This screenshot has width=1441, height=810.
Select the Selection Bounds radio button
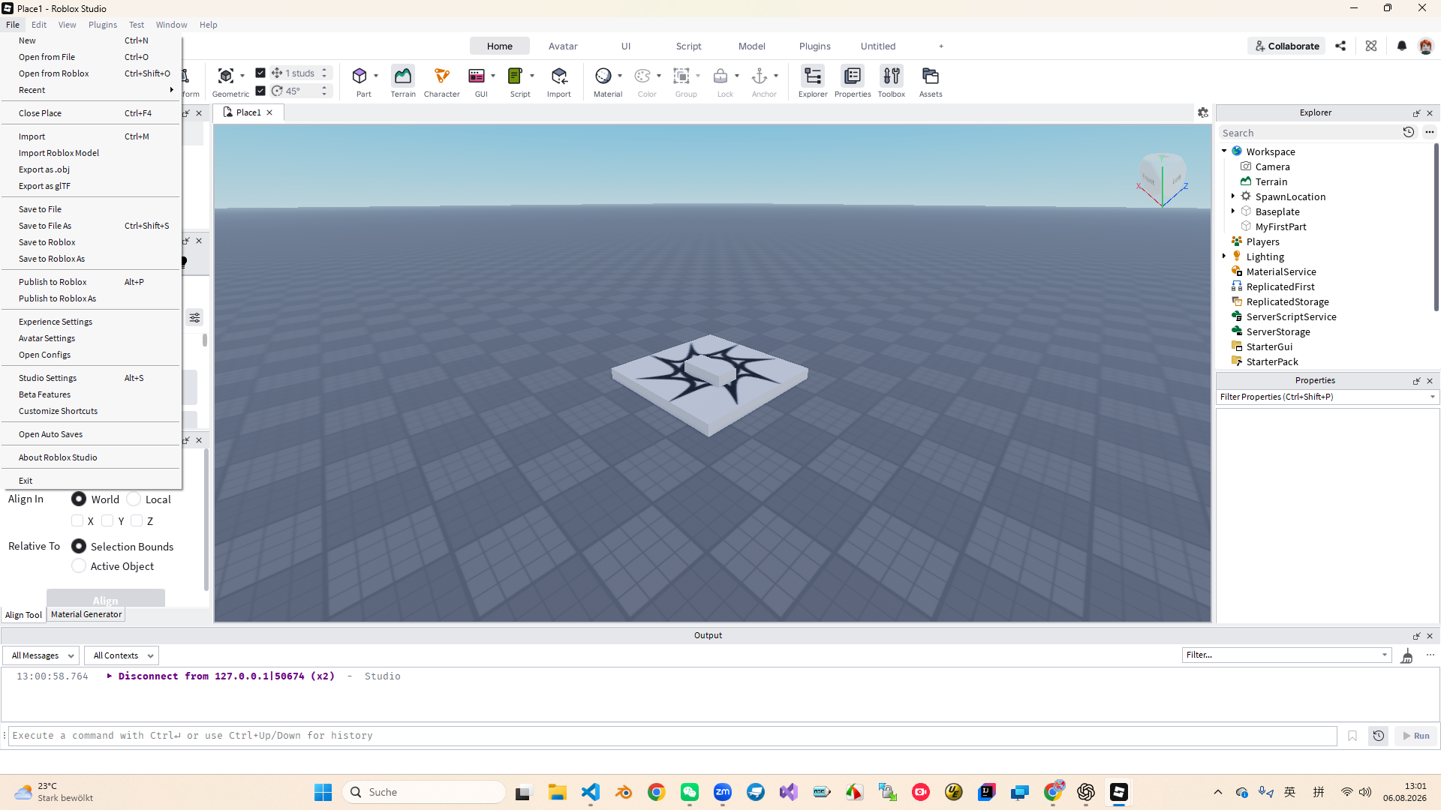click(x=79, y=546)
